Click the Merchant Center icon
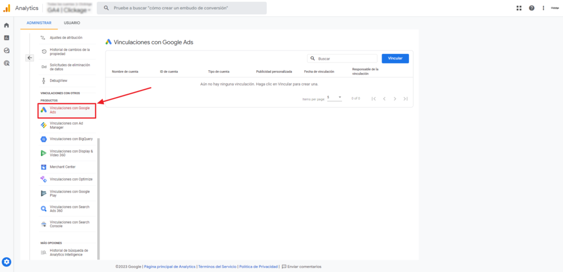The width and height of the screenshot is (563, 272). tap(43, 167)
